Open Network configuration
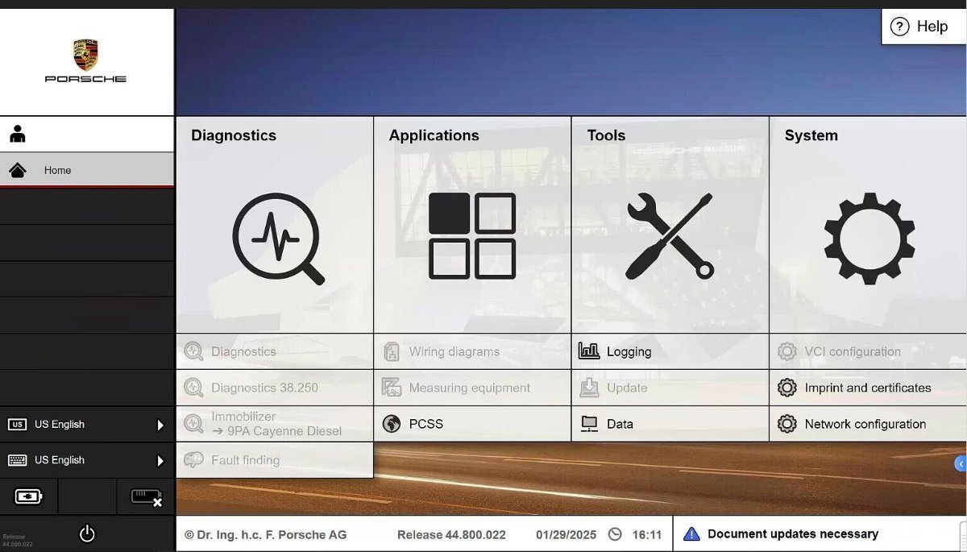The image size is (967, 552). (x=865, y=424)
